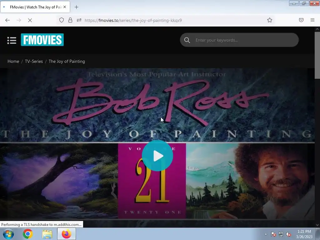The height and width of the screenshot is (240, 320).
Task: Play the Joy of Painting video
Action: (157, 156)
